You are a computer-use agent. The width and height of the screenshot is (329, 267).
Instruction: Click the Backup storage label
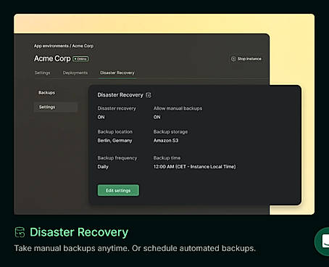[170, 132]
